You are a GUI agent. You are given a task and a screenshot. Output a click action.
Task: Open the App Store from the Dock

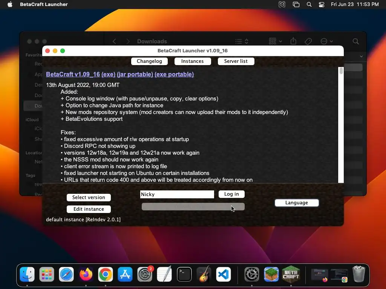pyautogui.click(x=125, y=274)
